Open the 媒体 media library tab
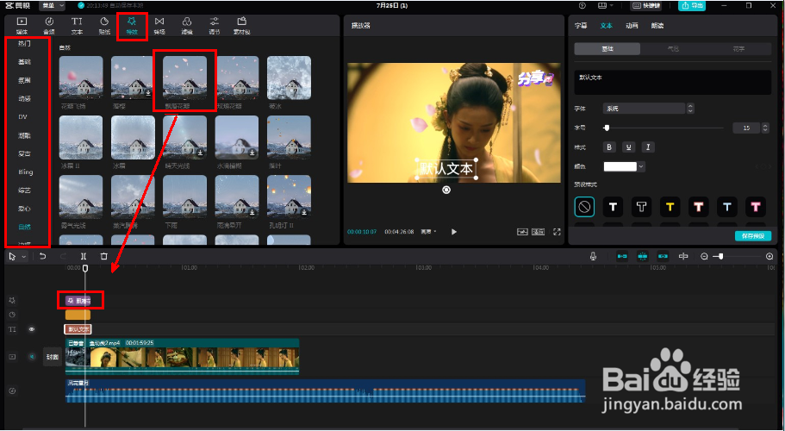Image resolution: width=785 pixels, height=431 pixels. (22, 25)
